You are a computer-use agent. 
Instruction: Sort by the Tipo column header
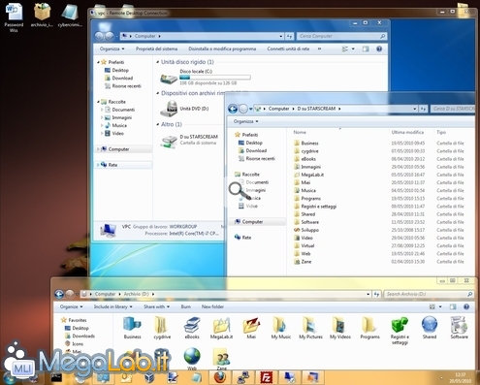pyautogui.click(x=441, y=132)
